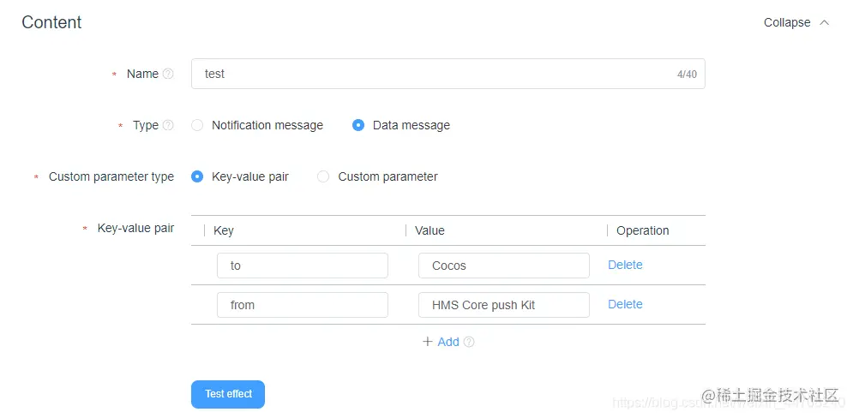Click the help icon beside Name
The image size is (853, 418).
tap(168, 74)
